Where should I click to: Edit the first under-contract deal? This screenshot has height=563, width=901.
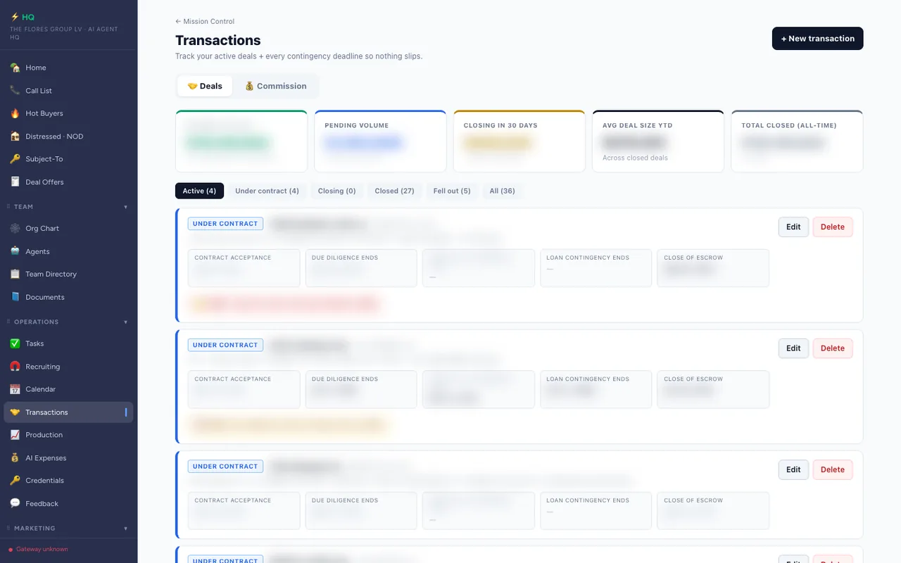point(793,227)
